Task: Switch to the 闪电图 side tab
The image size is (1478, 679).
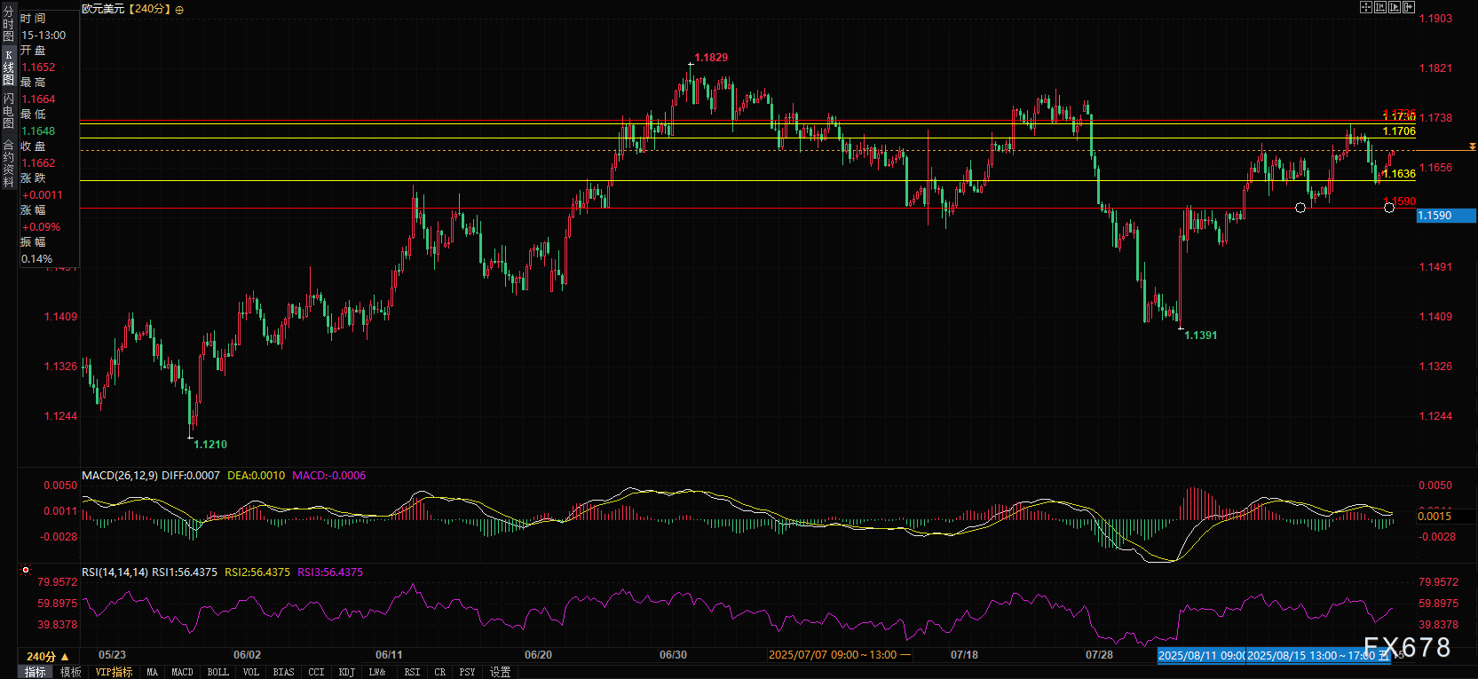Action: click(8, 112)
